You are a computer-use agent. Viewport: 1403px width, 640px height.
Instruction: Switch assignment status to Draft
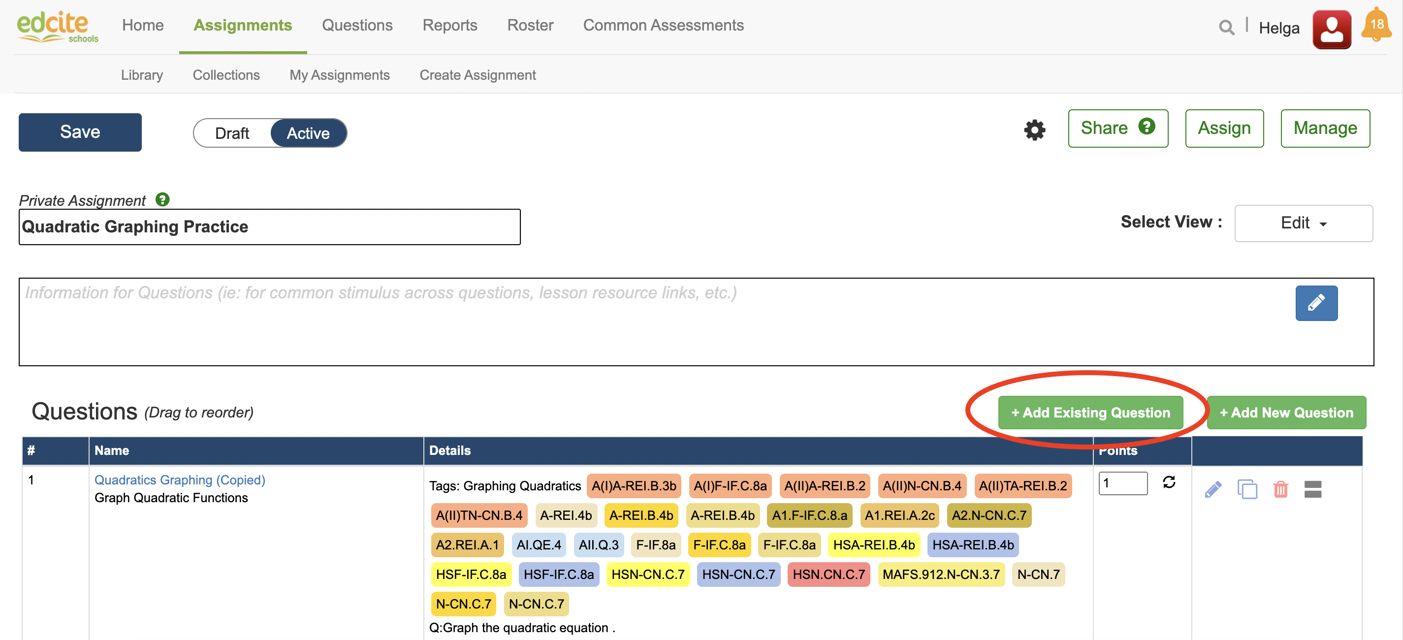232,133
